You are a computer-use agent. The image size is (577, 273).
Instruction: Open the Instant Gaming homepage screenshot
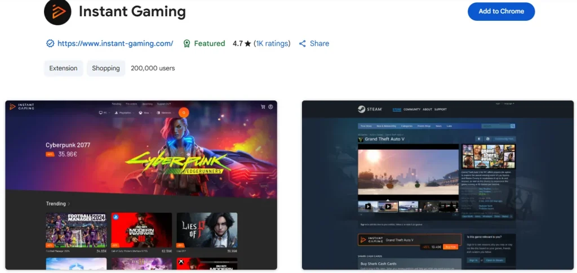[x=141, y=185]
